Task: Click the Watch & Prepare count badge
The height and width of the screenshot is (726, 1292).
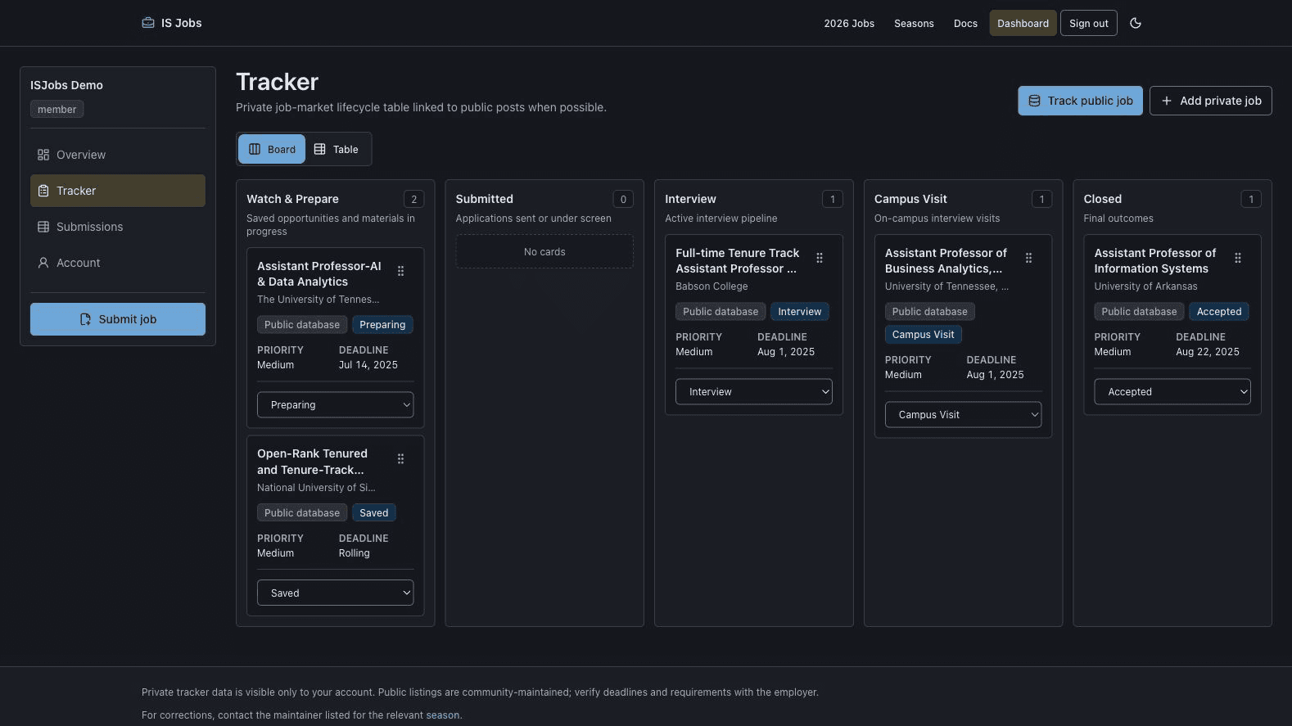Action: point(413,199)
